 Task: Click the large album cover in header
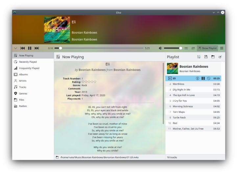(57, 30)
